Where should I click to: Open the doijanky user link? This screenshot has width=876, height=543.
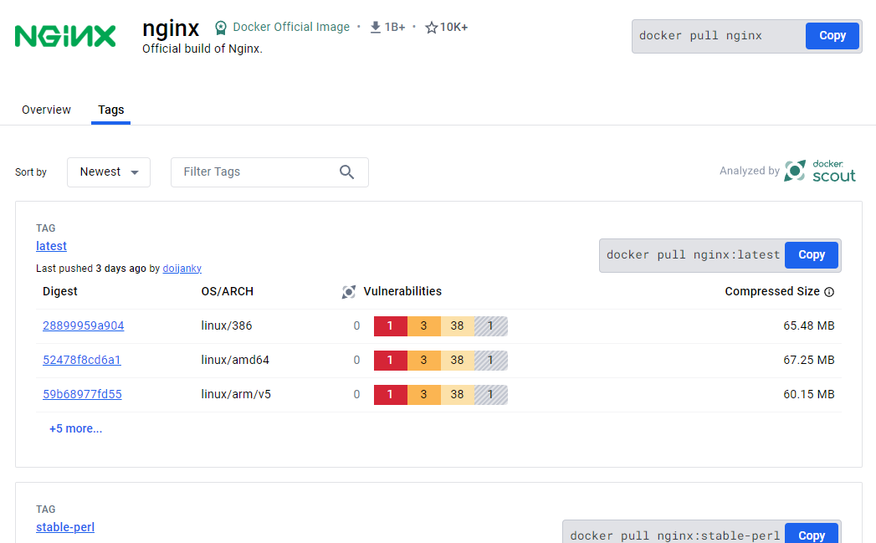(x=182, y=268)
